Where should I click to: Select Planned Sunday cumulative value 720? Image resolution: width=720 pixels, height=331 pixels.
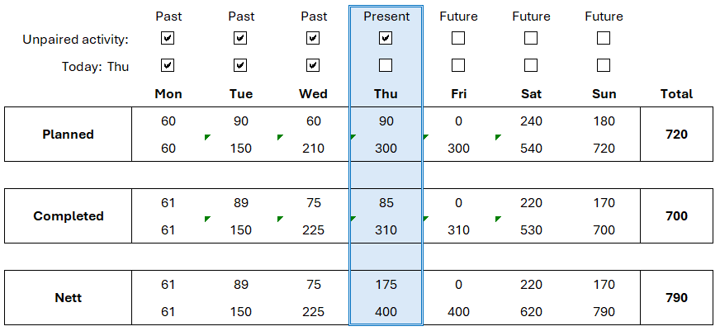coord(604,149)
